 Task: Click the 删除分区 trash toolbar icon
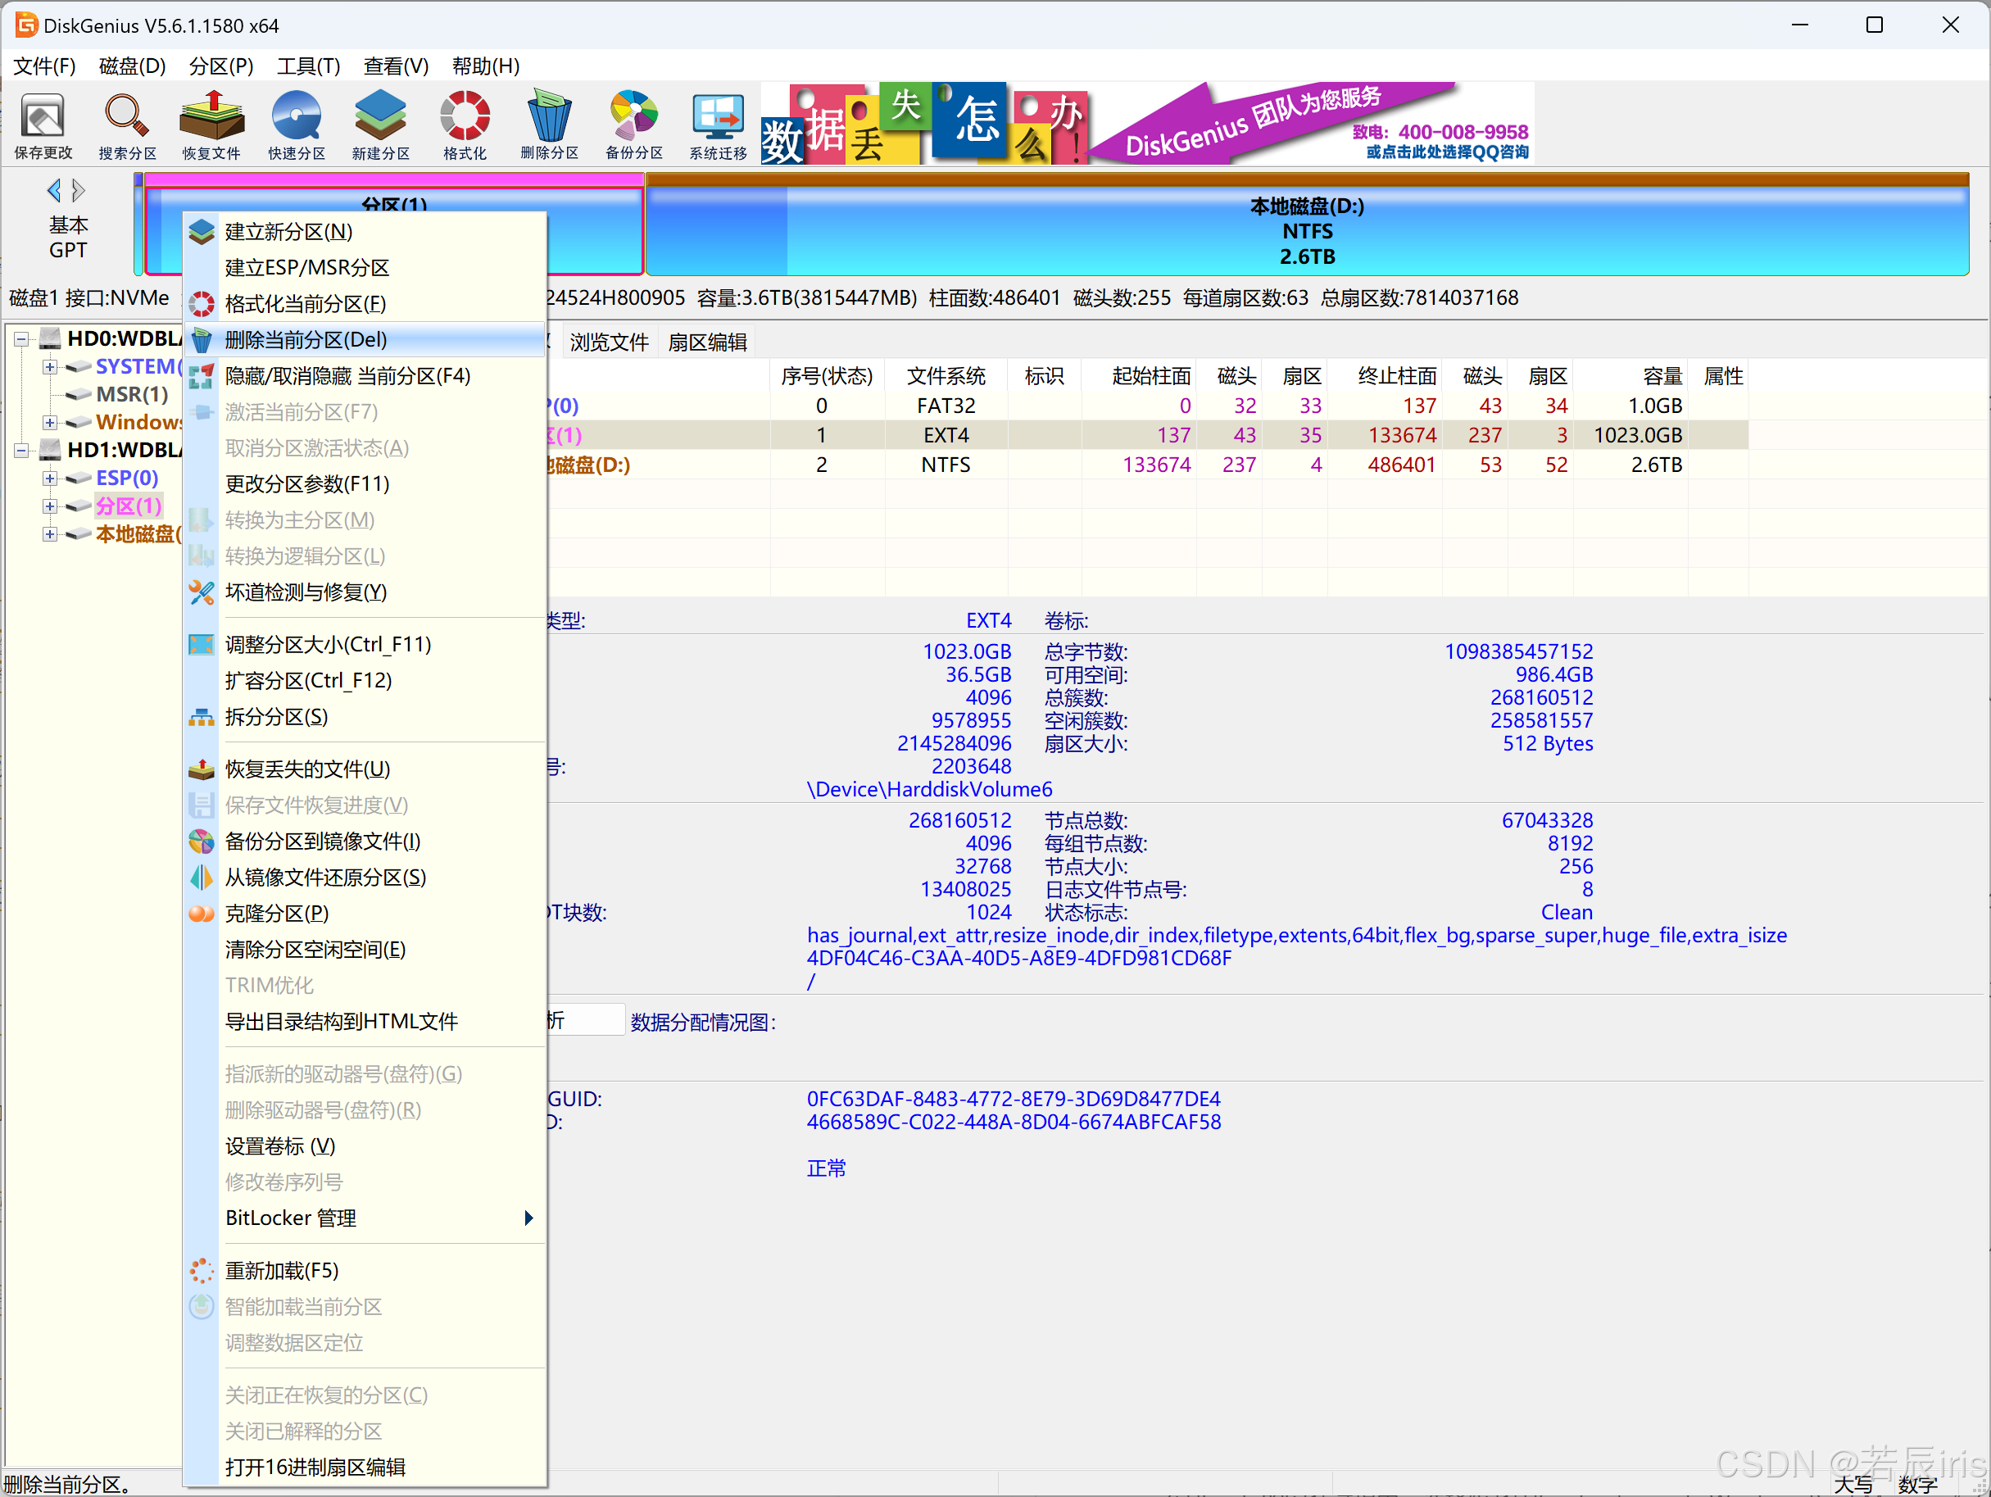coord(549,126)
